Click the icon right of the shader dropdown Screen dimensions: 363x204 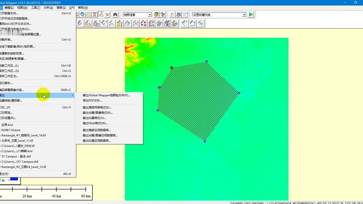tap(156, 15)
